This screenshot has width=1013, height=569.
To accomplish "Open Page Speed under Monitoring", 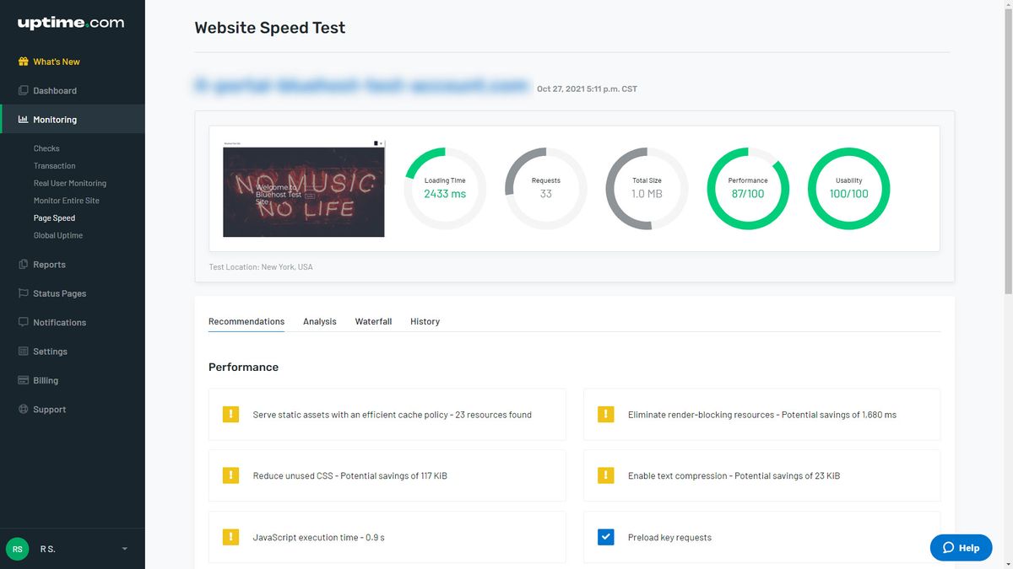I will pyautogui.click(x=56, y=217).
